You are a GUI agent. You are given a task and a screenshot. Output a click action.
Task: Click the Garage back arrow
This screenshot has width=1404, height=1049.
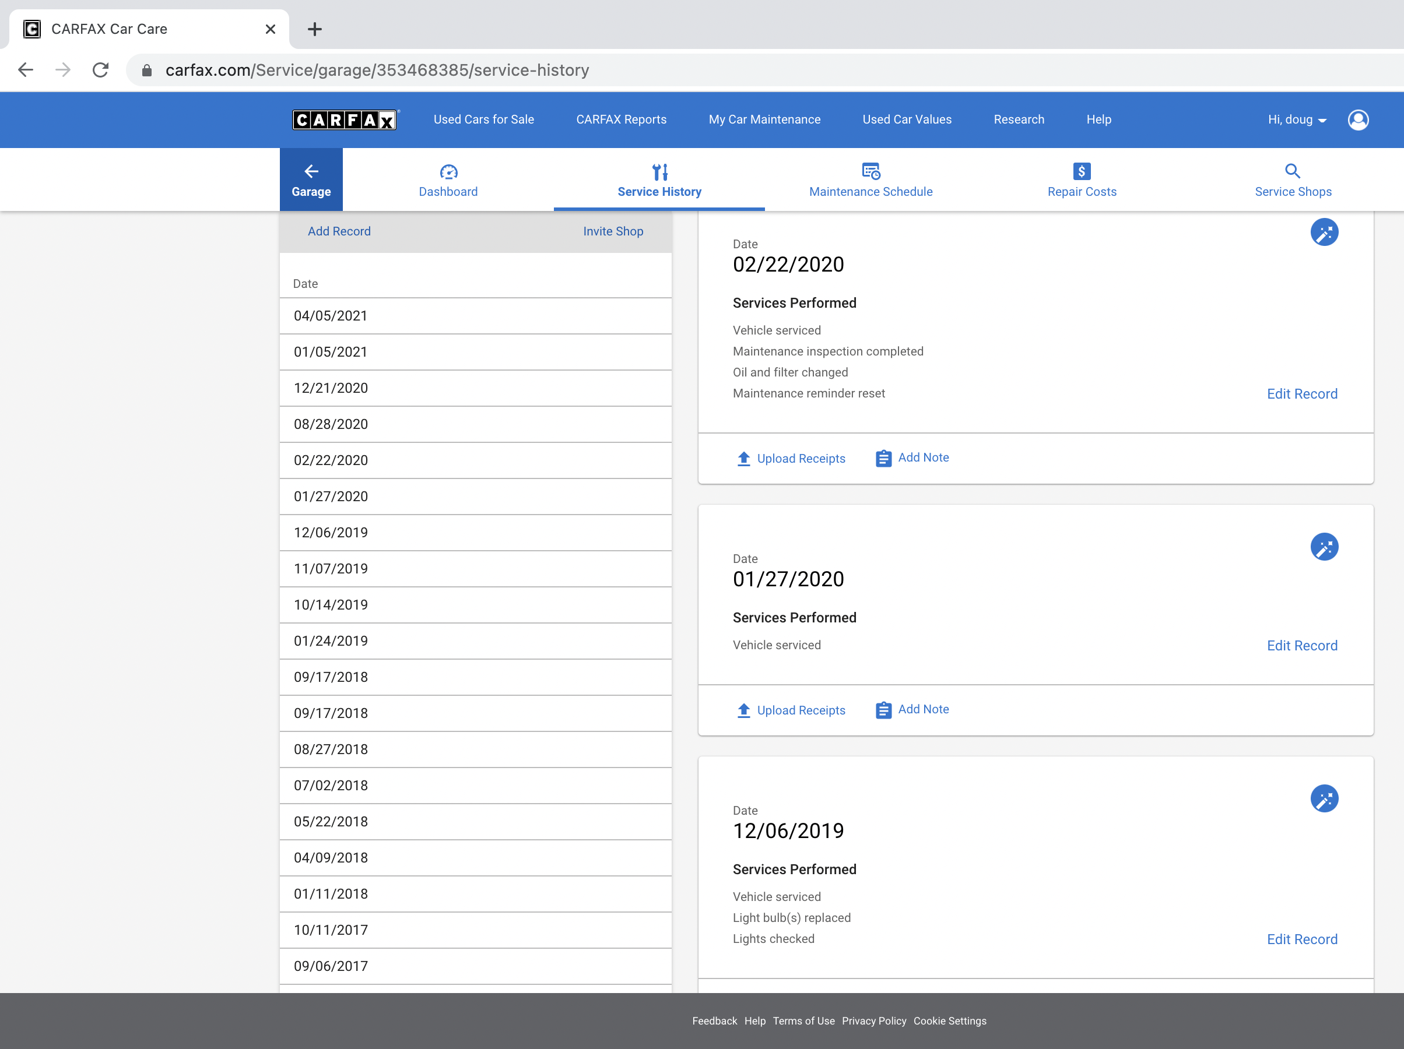[311, 171]
